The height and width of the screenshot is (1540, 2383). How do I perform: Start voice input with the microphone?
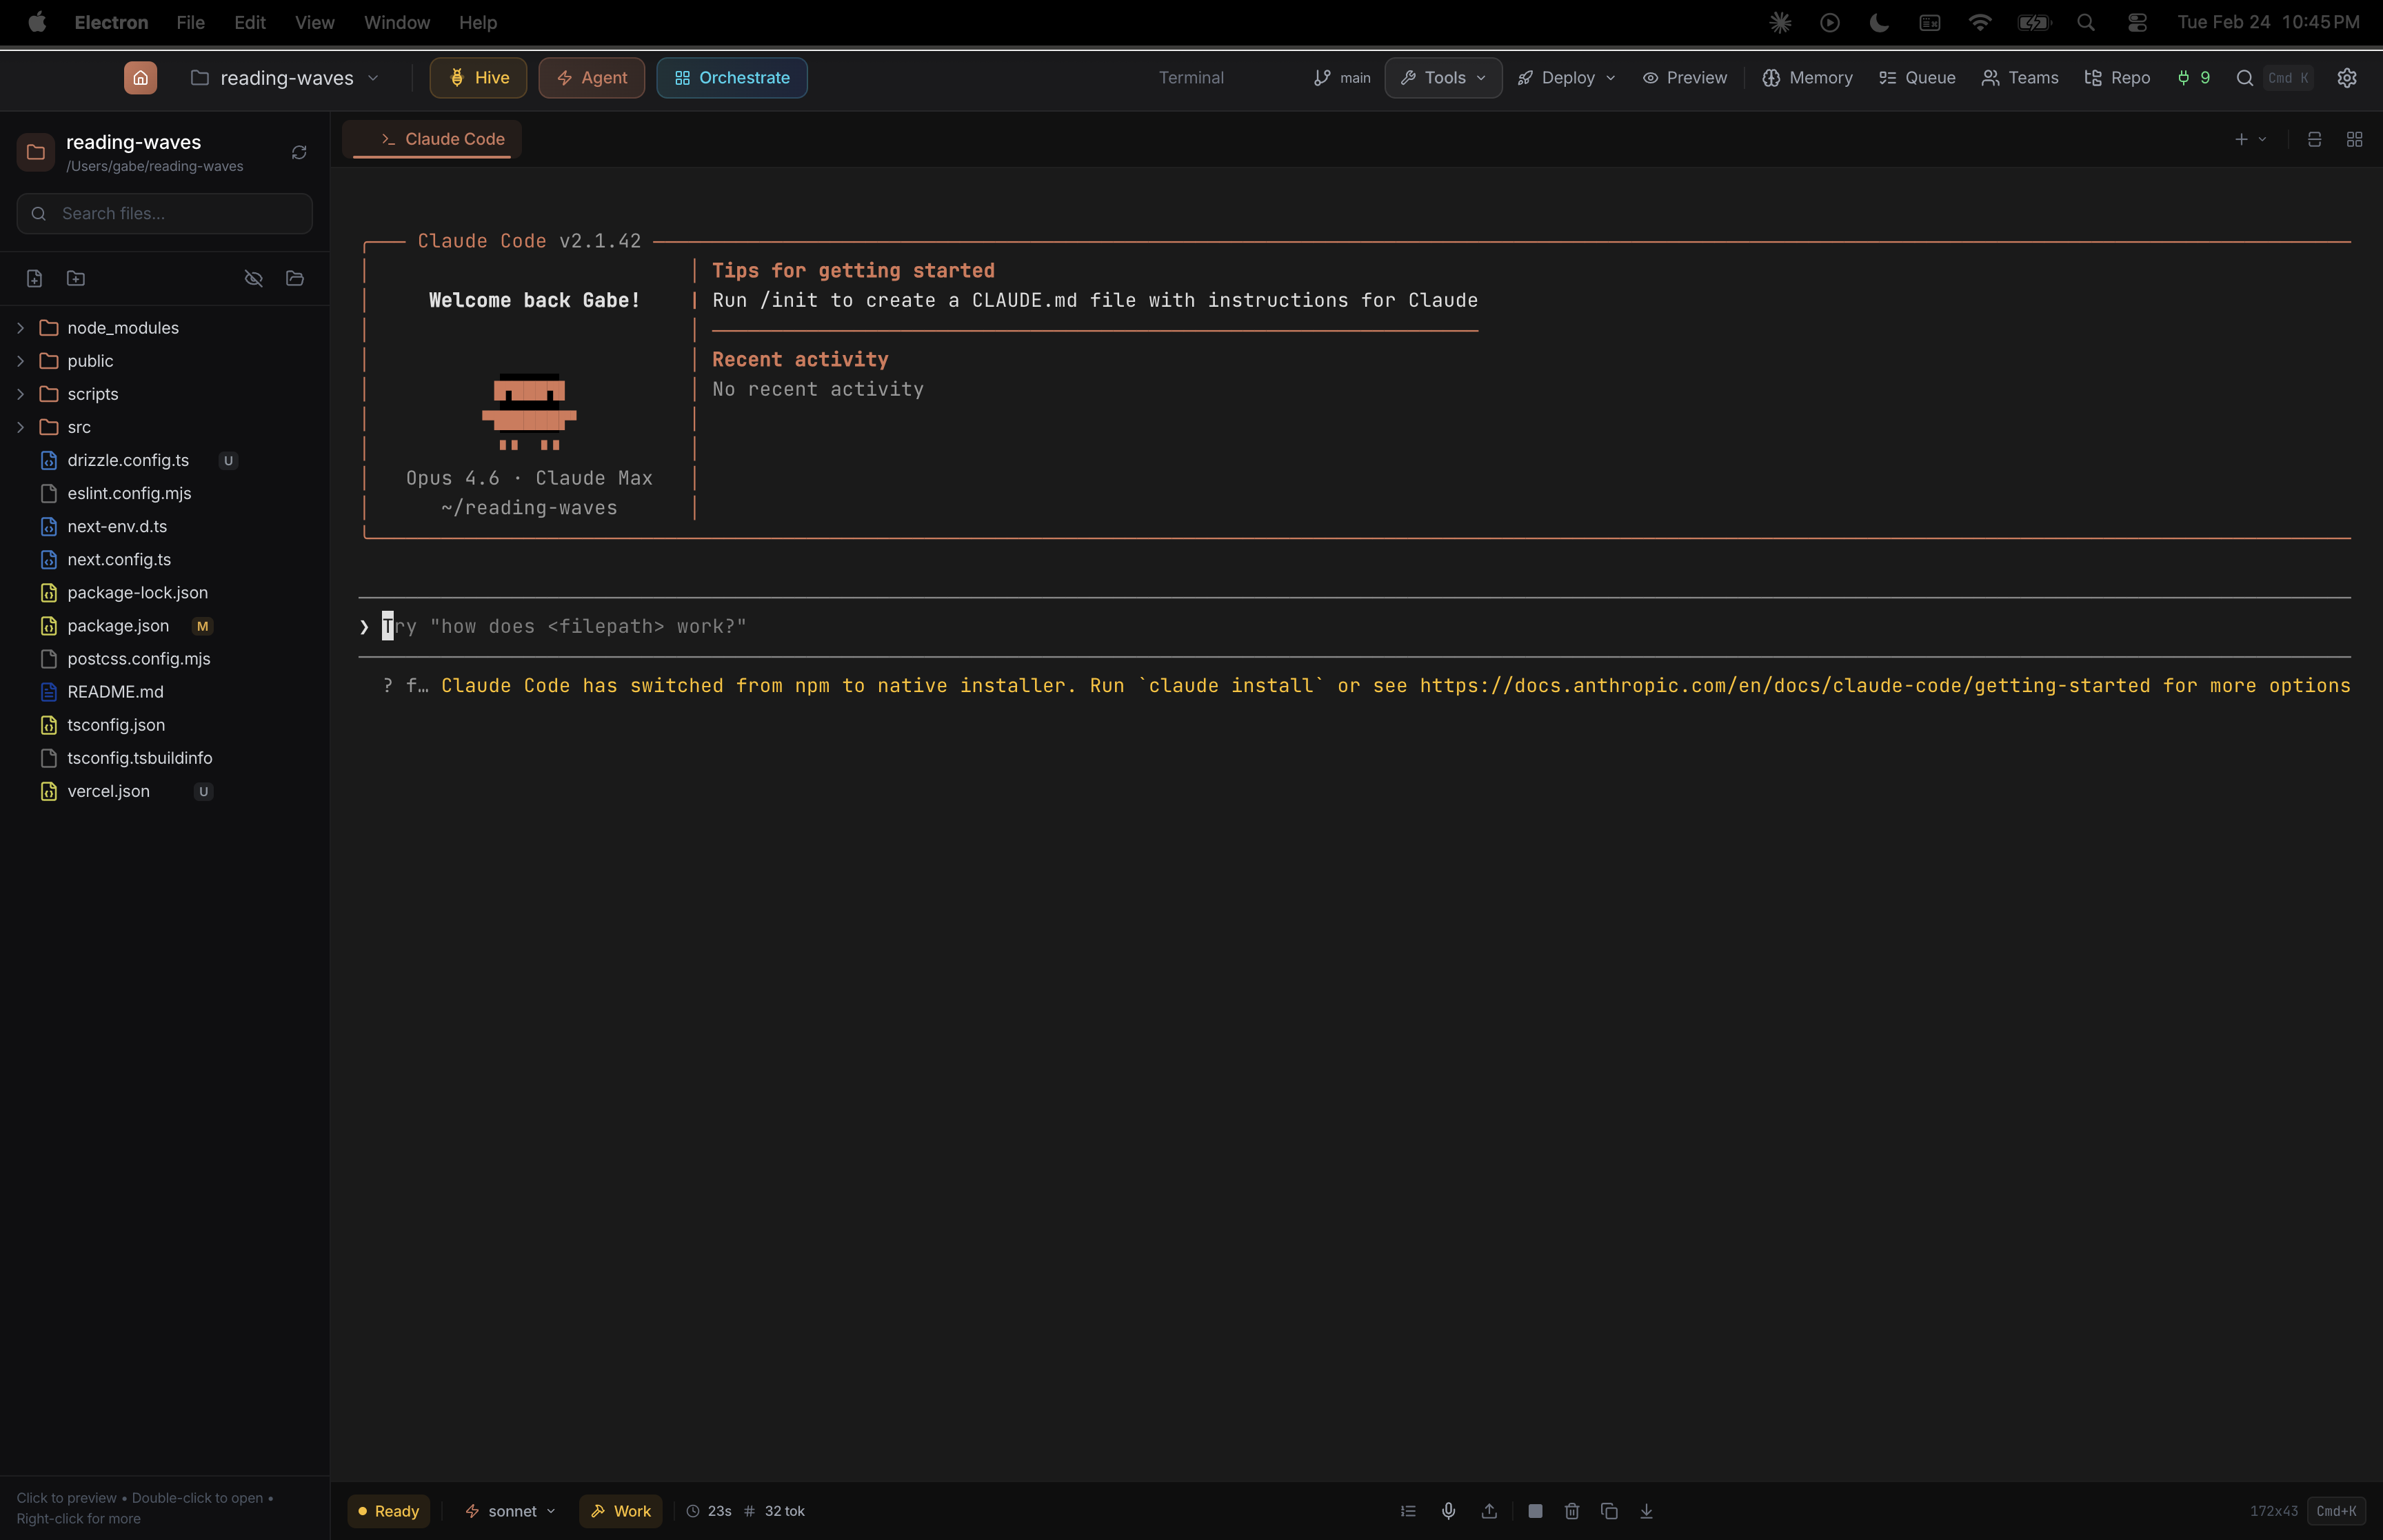(1447, 1511)
